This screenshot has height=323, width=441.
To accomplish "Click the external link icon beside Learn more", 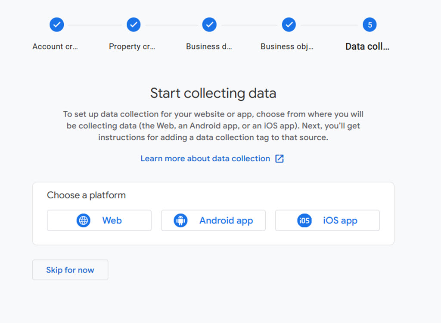I will coord(279,159).
